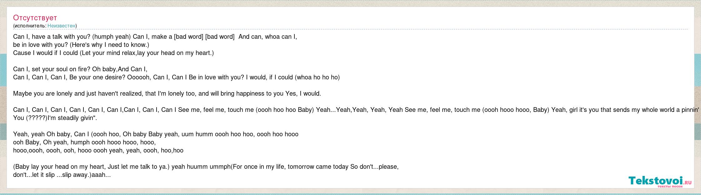Click the "(whoa ho ho ho)" phrase
The width and height of the screenshot is (701, 195).
317,77
